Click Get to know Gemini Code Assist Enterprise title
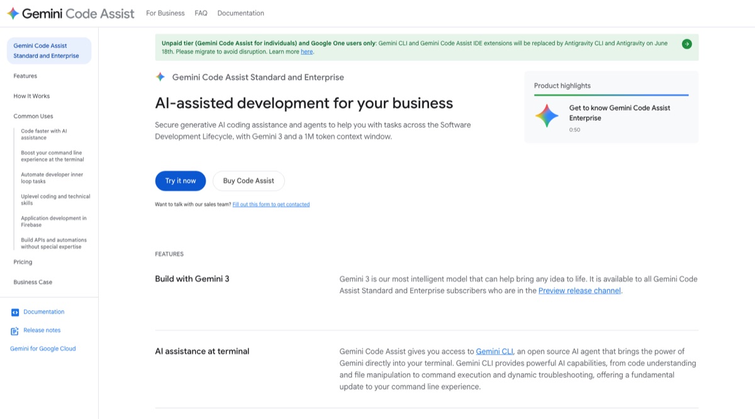 click(620, 113)
